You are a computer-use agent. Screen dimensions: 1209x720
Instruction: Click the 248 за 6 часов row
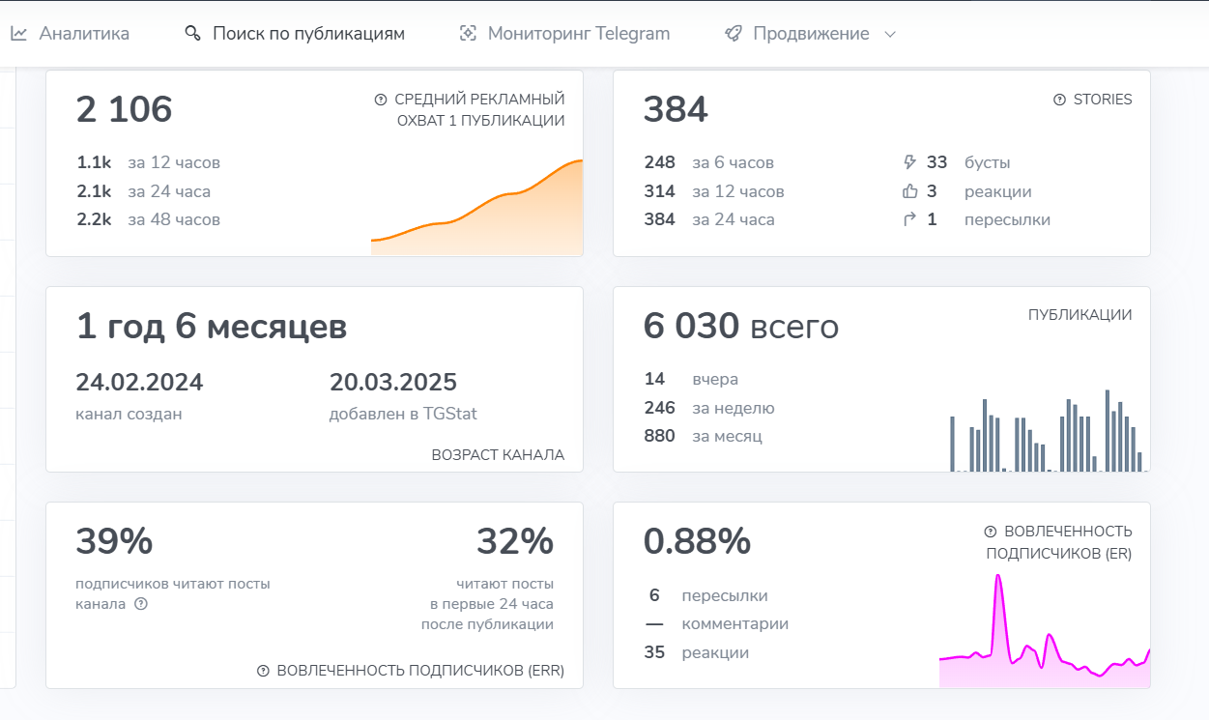(x=709, y=162)
